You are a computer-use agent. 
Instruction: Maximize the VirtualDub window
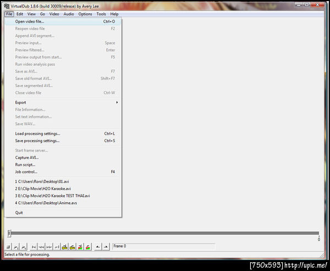point(307,5)
